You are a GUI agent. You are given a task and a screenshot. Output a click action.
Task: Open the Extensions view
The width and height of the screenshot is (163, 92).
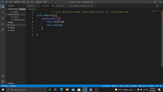point(3,30)
